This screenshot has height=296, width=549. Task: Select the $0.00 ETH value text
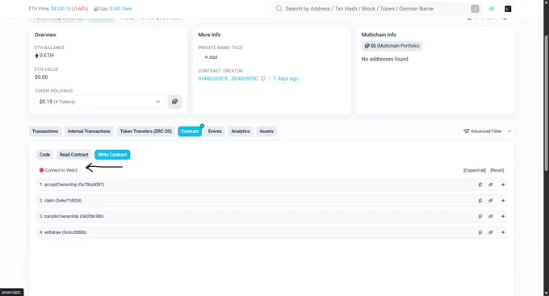pos(41,77)
